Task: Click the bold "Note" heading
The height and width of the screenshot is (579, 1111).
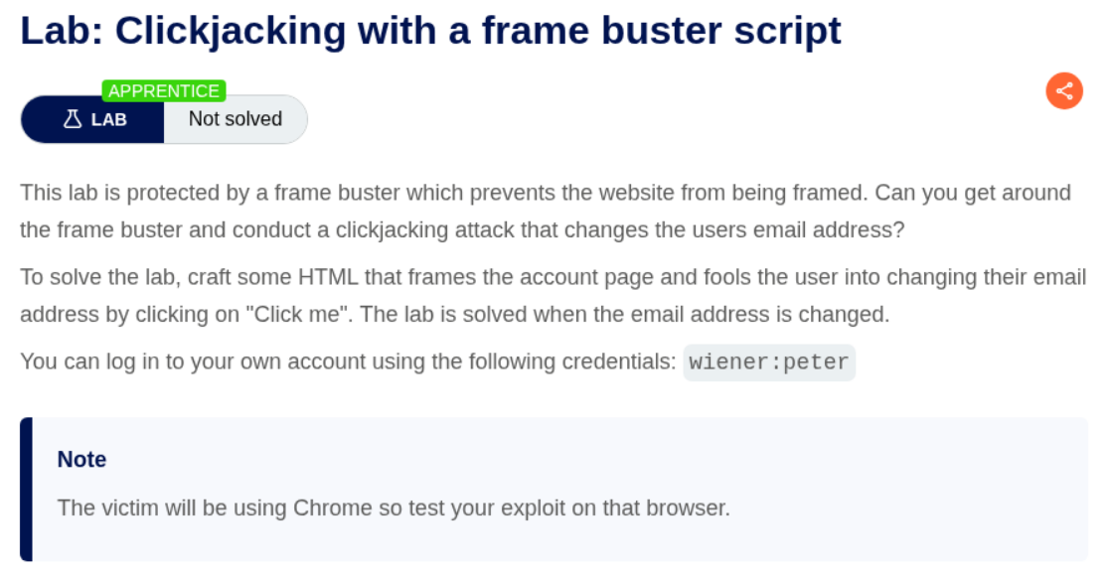Action: (x=82, y=459)
